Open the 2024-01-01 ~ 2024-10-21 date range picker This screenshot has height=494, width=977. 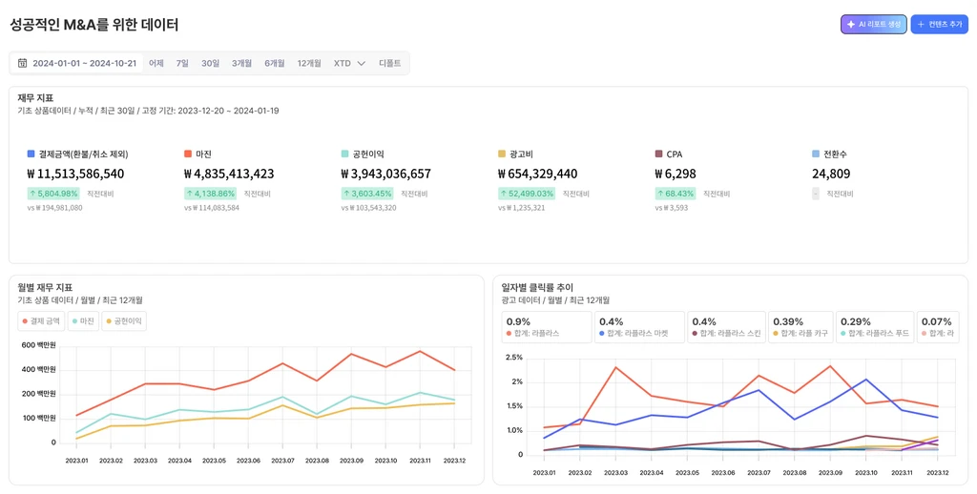click(x=84, y=64)
